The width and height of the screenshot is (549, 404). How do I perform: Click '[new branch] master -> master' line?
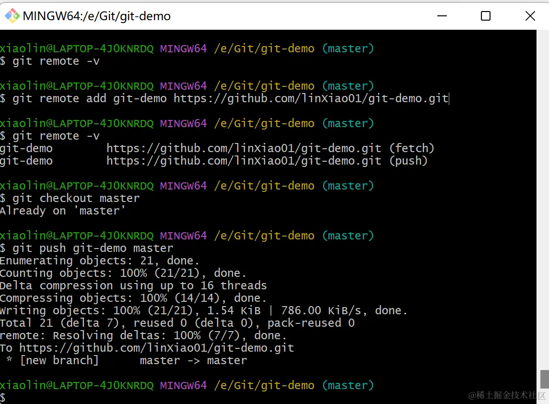point(127,360)
